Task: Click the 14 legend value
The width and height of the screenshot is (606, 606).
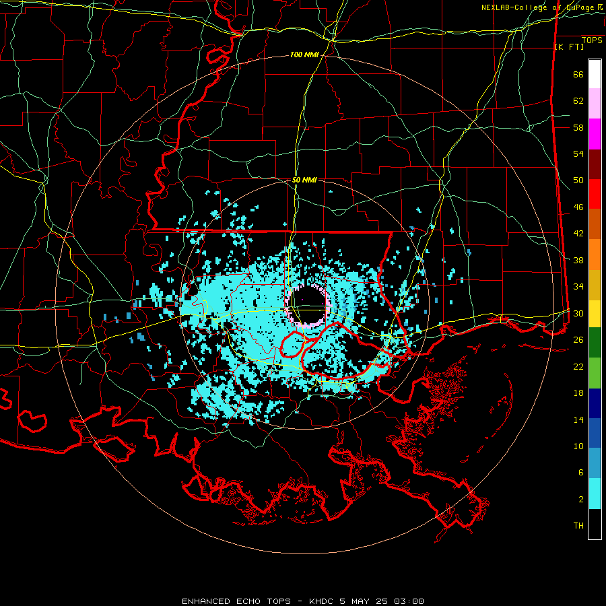Action: click(578, 419)
